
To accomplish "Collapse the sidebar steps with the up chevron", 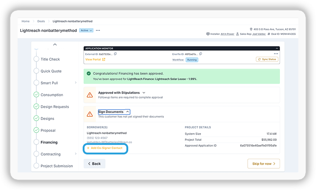I will (55, 44).
